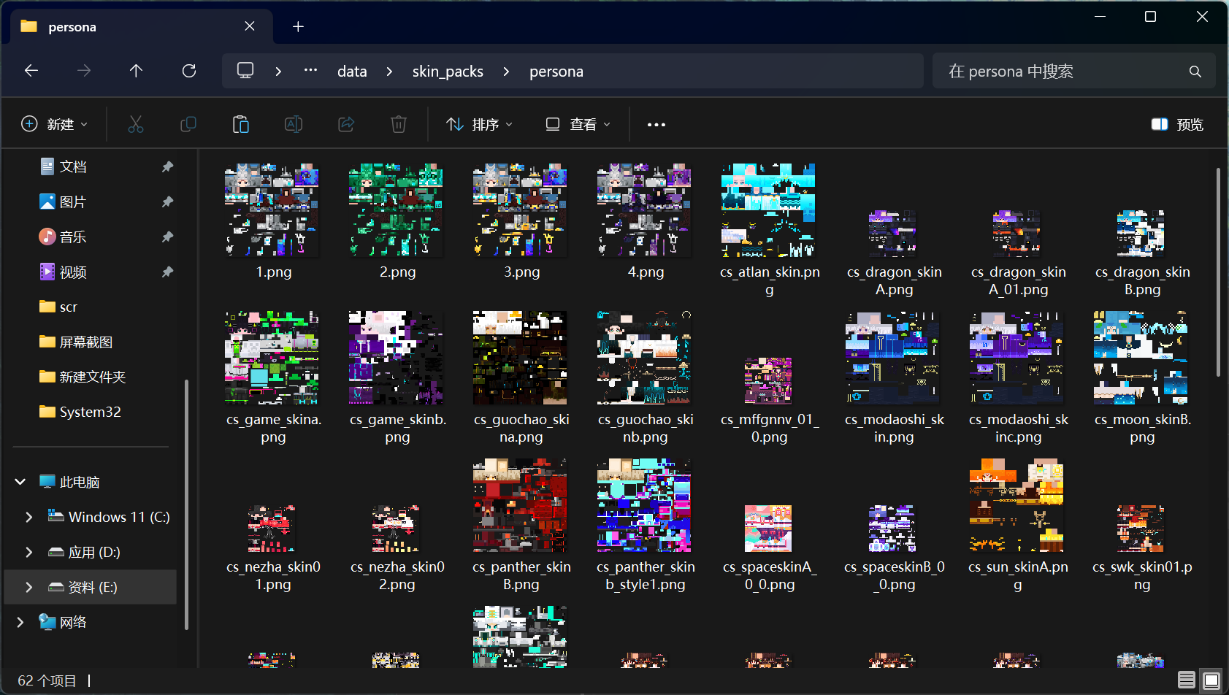Open a new tab with plus button
1229x695 pixels.
coord(298,27)
